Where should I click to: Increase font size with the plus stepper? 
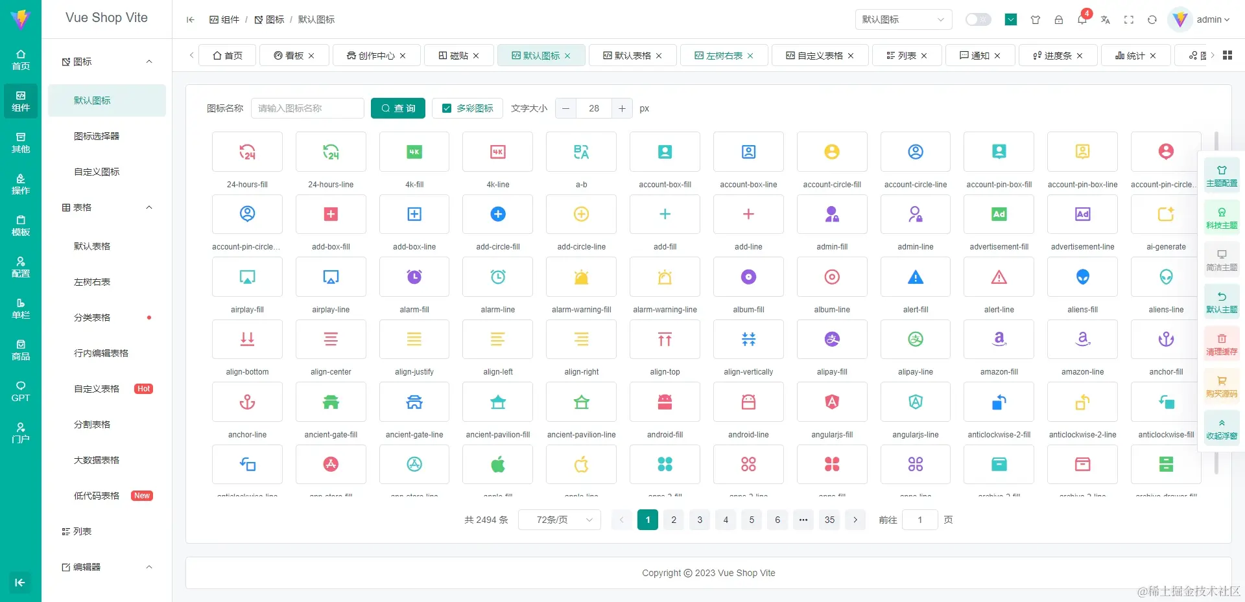pyautogui.click(x=622, y=108)
